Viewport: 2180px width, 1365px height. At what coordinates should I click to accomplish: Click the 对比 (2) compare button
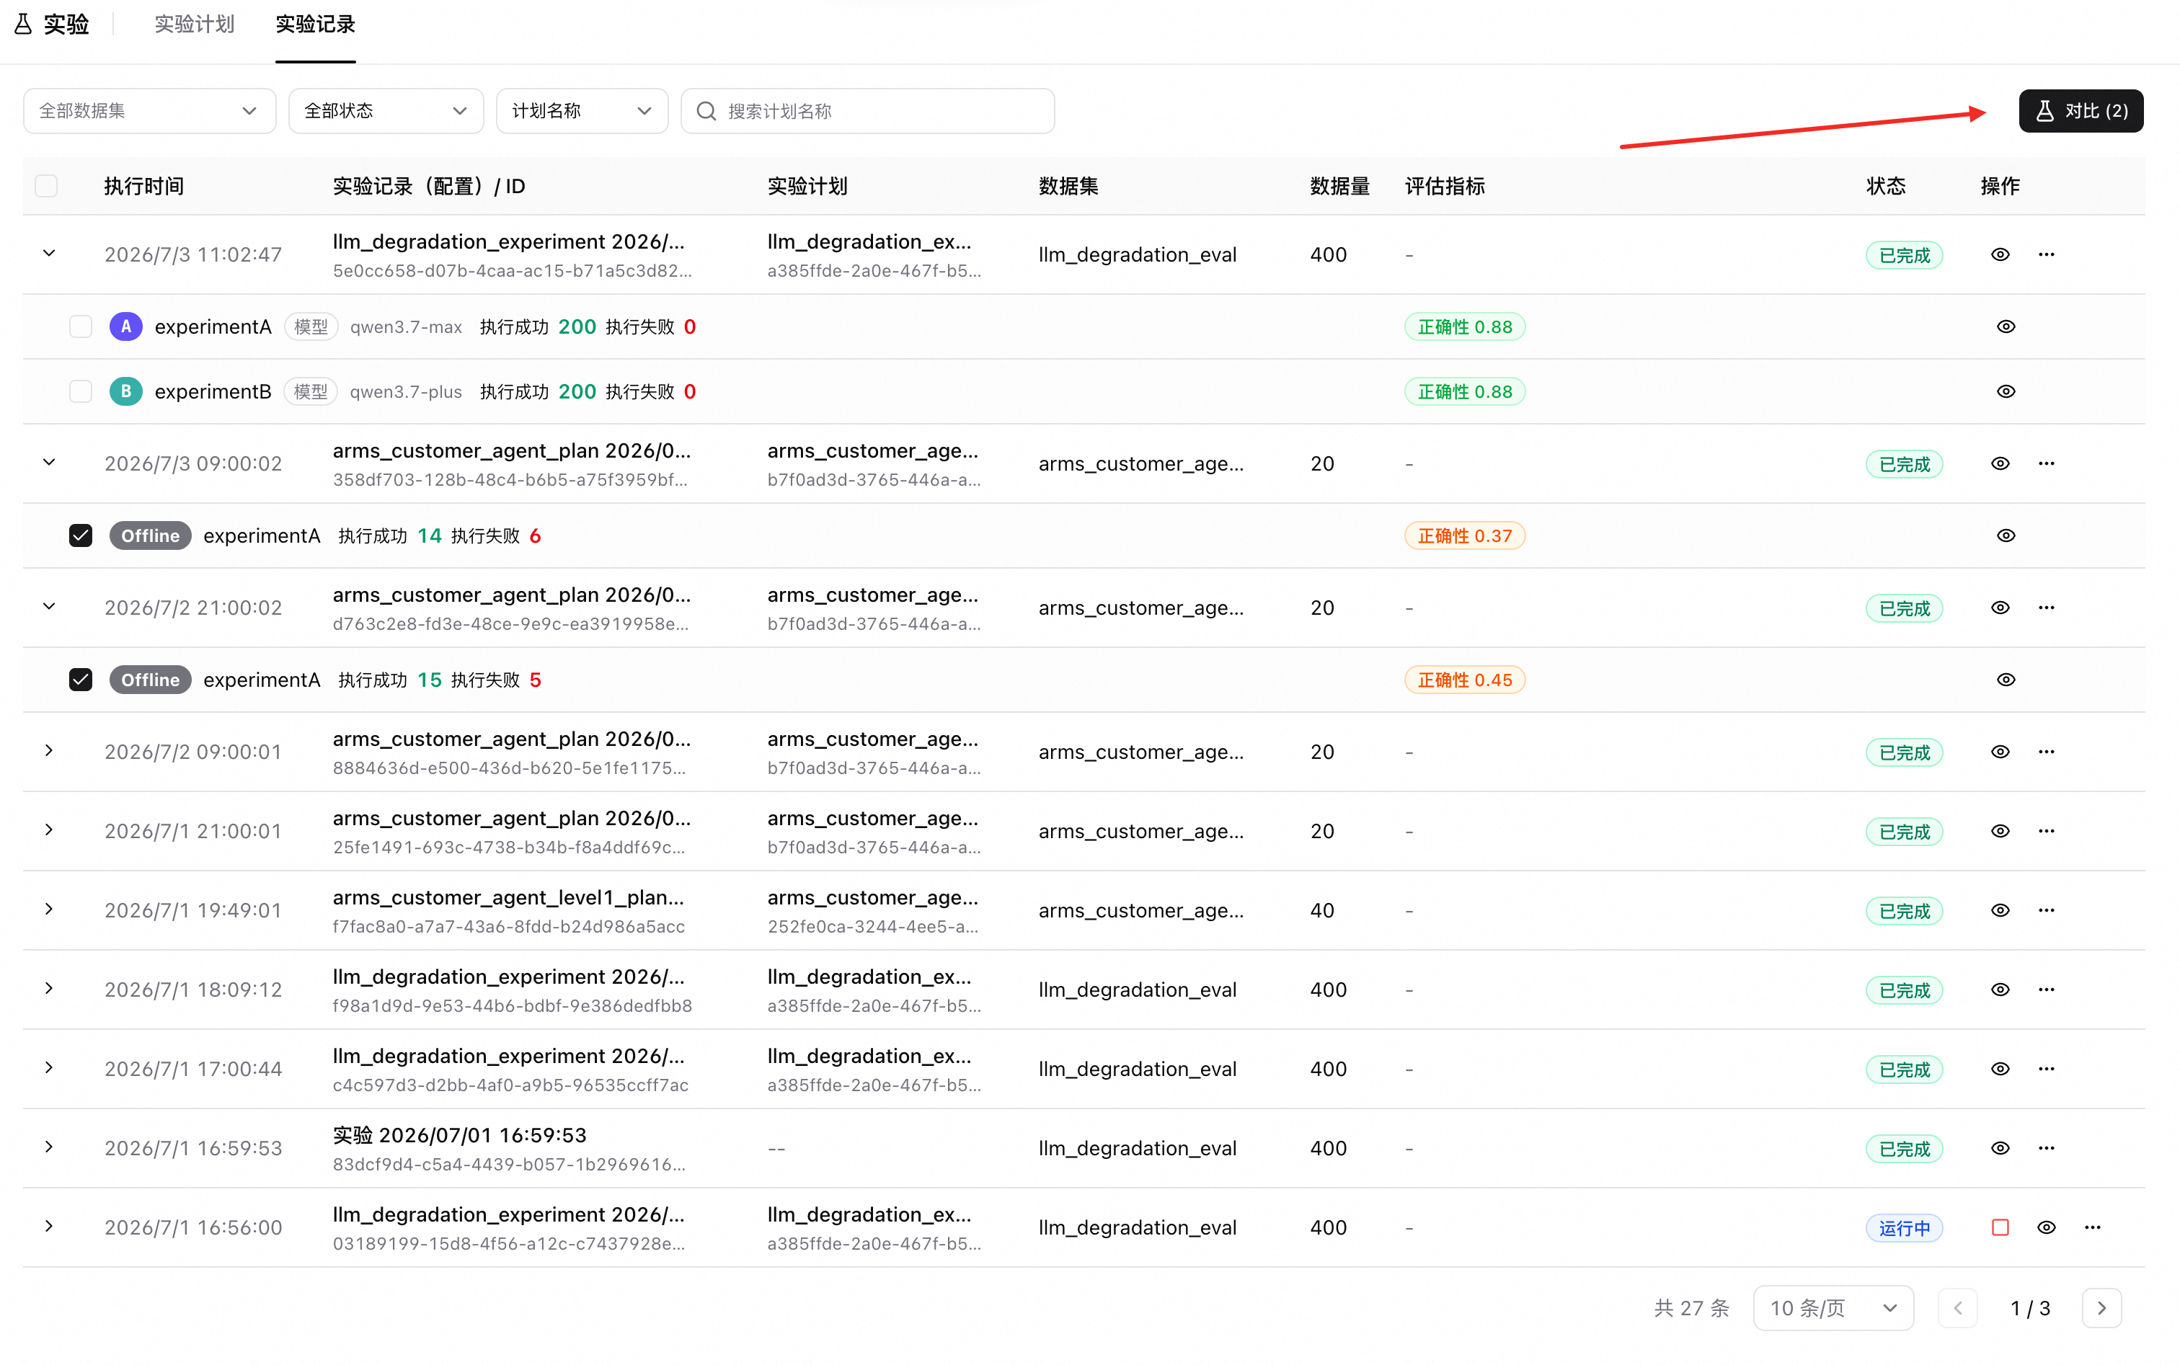tap(2080, 111)
